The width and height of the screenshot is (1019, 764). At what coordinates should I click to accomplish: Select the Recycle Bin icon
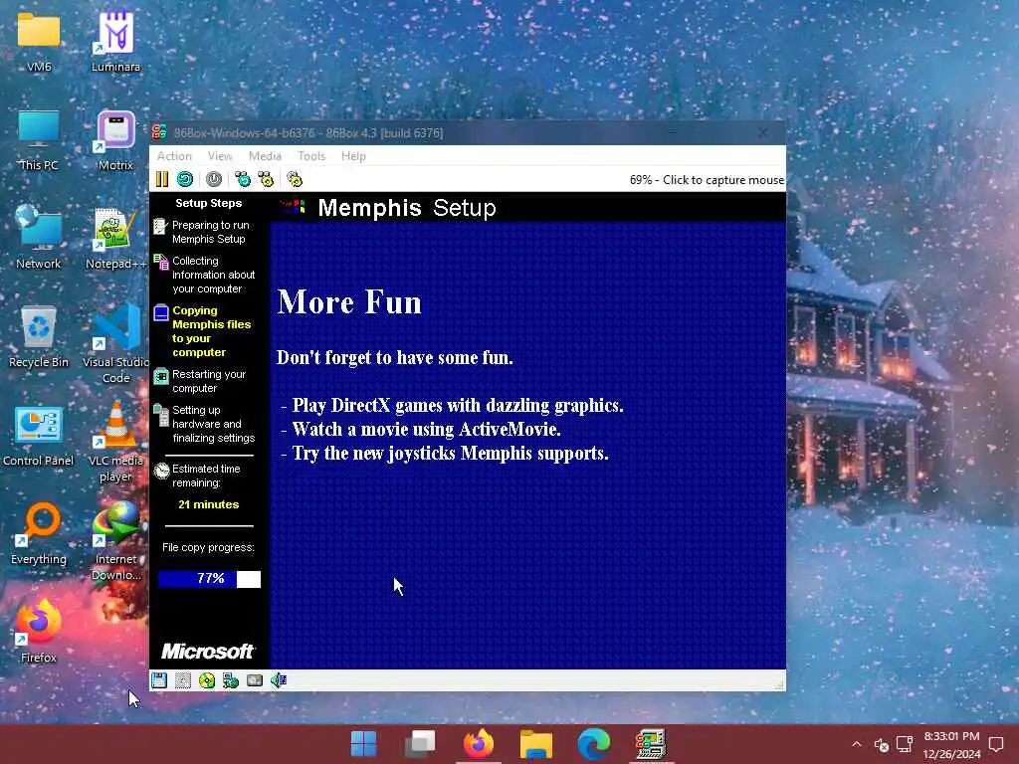[x=39, y=336]
